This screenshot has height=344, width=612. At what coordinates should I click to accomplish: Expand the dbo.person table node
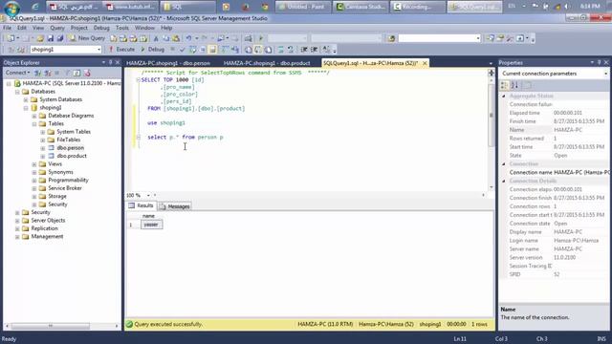42,148
